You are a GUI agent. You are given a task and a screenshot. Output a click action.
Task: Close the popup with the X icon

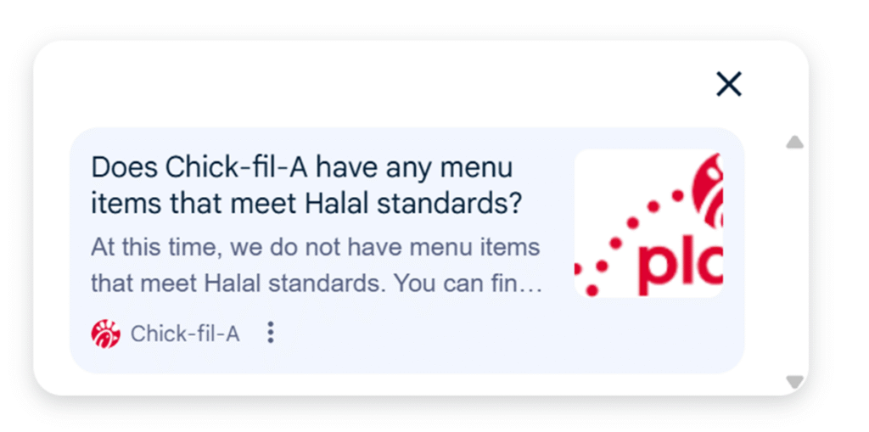729,84
